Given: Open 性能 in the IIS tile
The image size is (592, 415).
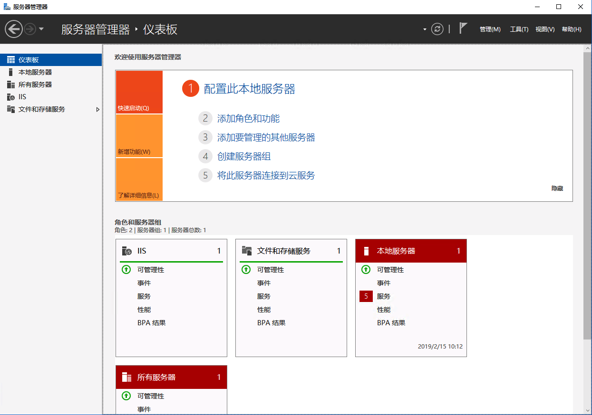Looking at the screenshot, I should click(144, 310).
